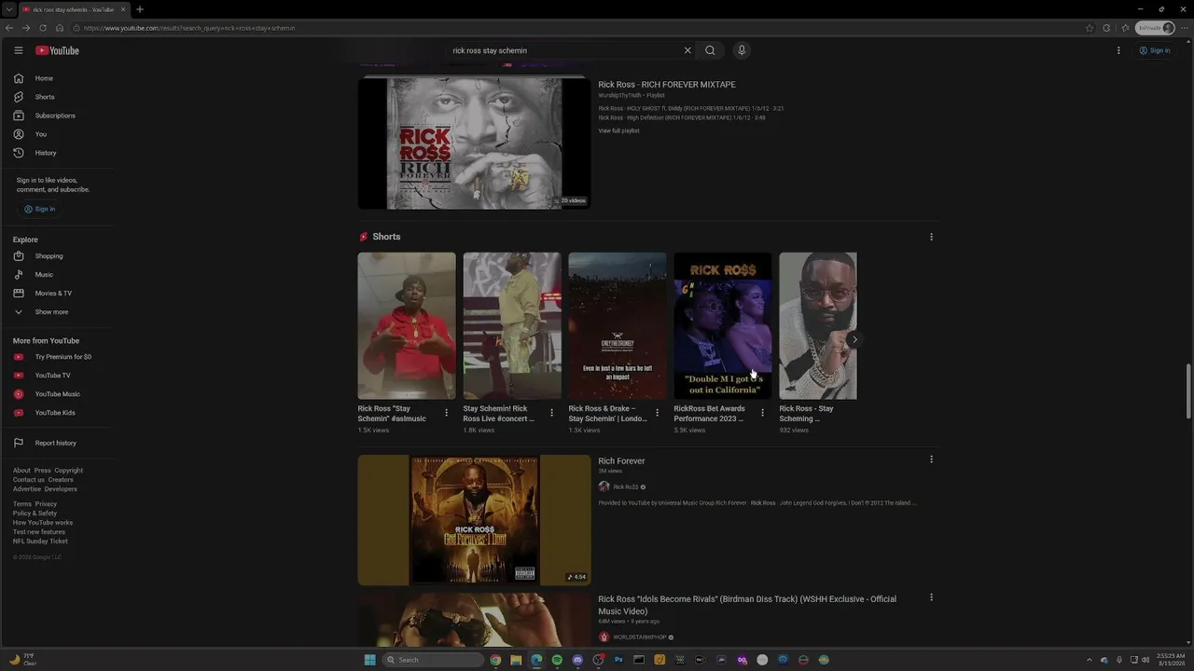Image resolution: width=1194 pixels, height=671 pixels.
Task: Click the View full playlist link
Action: click(618, 130)
